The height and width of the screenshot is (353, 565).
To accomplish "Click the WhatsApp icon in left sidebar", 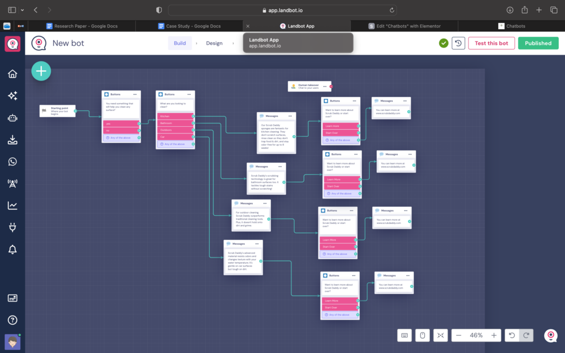I will coord(12,162).
